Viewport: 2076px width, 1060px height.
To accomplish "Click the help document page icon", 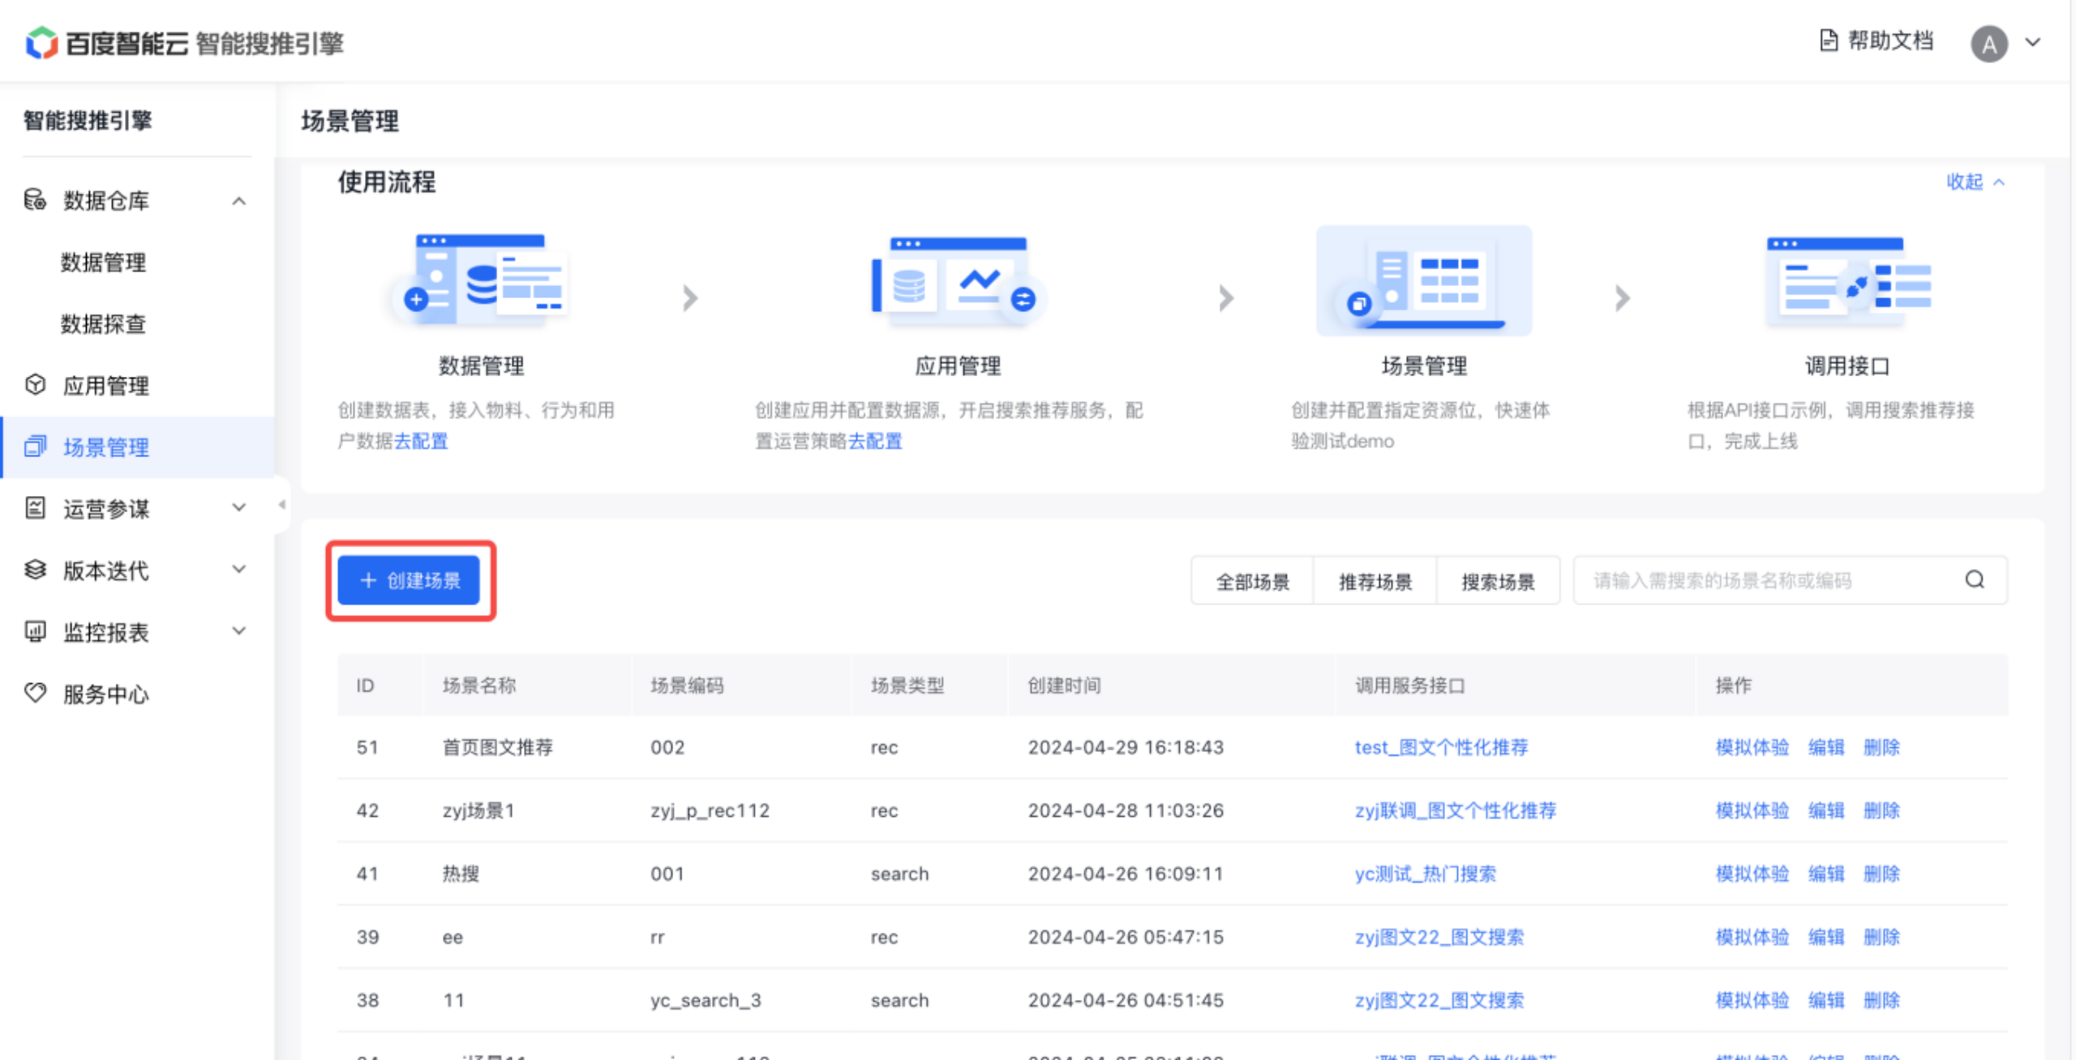I will click(1829, 41).
